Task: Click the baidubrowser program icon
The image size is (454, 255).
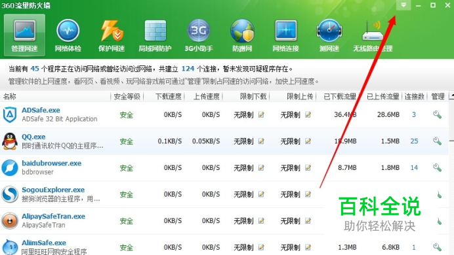Action: pyautogui.click(x=10, y=167)
